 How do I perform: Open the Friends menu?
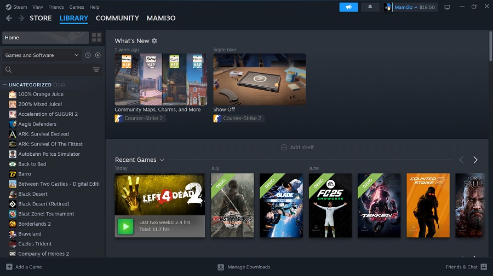coord(56,7)
